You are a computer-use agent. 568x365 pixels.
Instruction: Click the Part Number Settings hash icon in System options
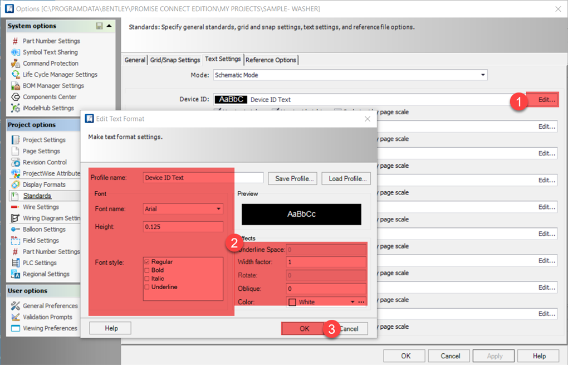click(x=15, y=41)
